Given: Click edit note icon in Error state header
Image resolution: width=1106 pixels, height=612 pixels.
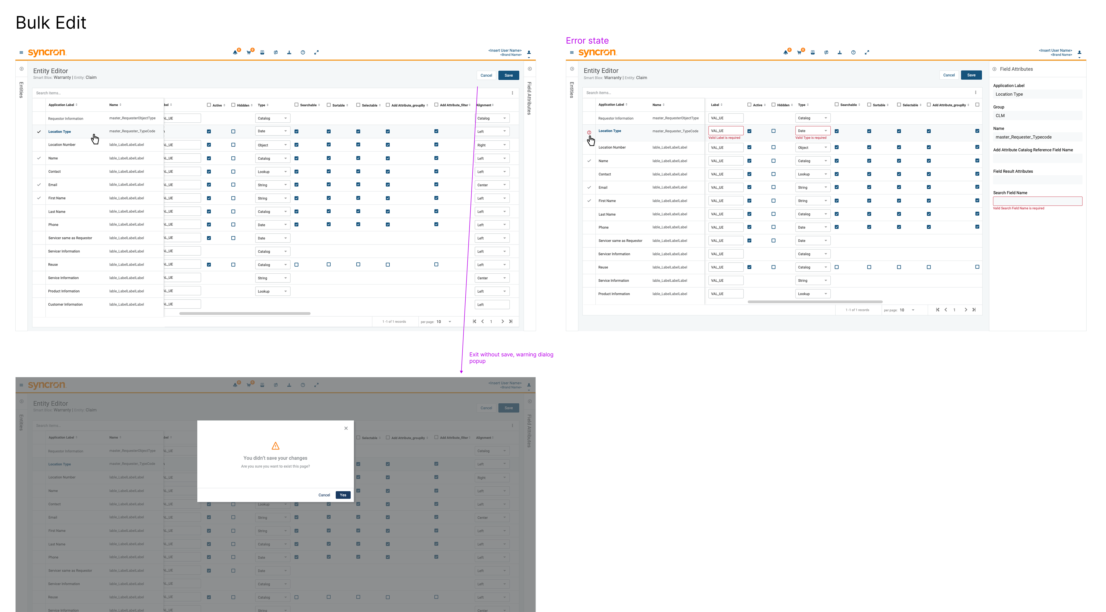Looking at the screenshot, I should click(826, 52).
